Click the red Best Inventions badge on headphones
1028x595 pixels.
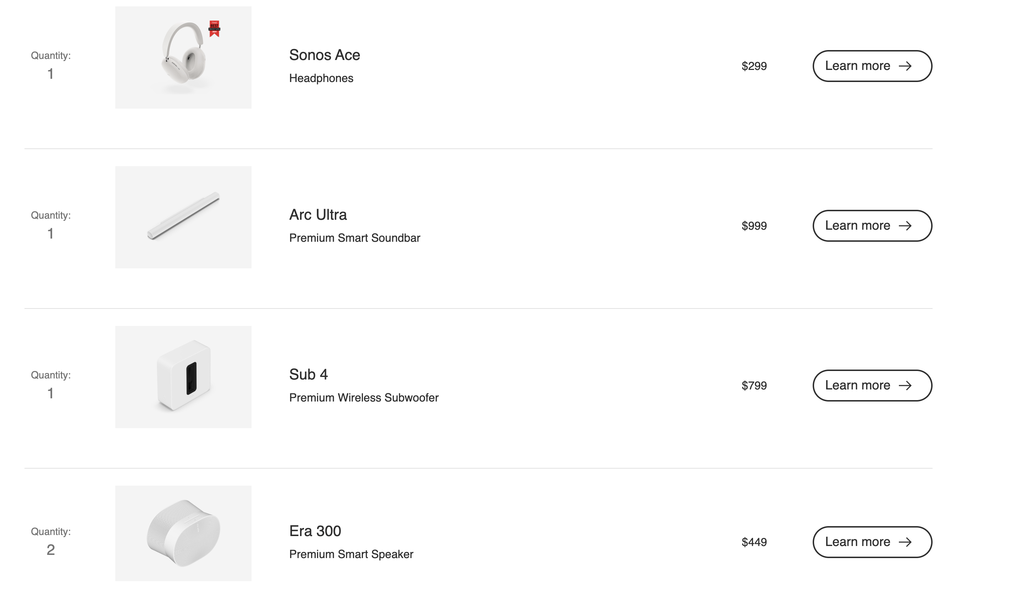point(214,29)
